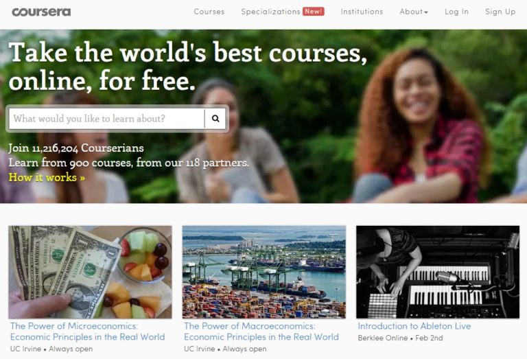Click the red New! badge
The width and height of the screenshot is (527, 359).
tap(313, 12)
